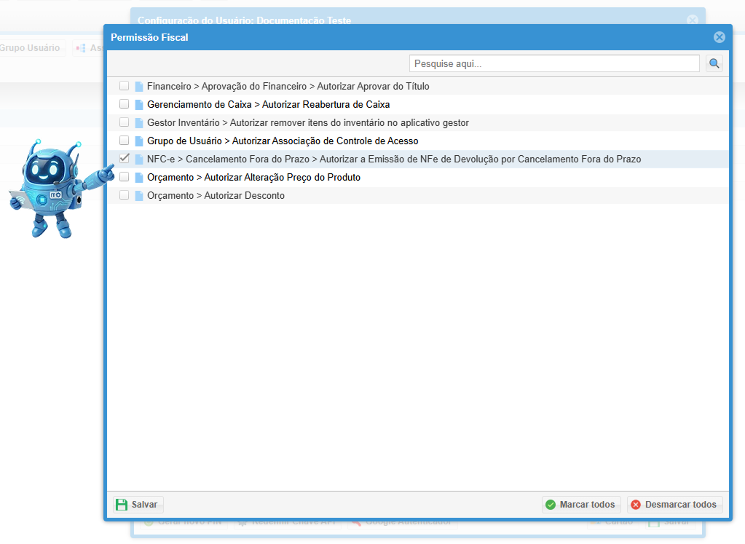Click the document icon beside Orçamento Autorizar Desconto
Screen dimensions: 745x544
pos(139,196)
